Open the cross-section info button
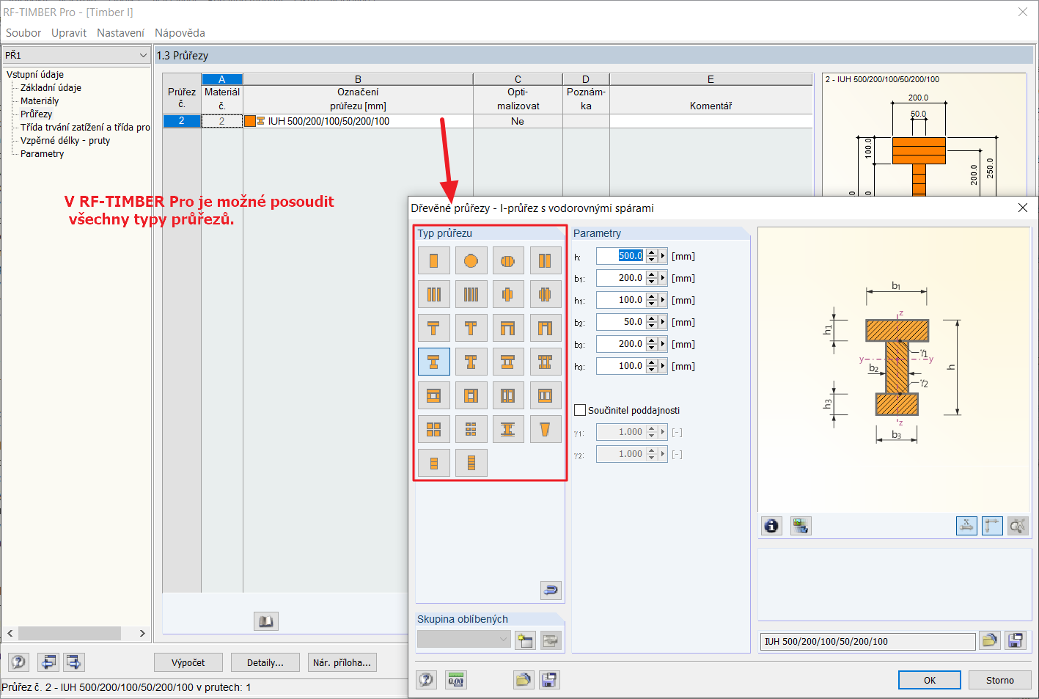 click(x=771, y=525)
